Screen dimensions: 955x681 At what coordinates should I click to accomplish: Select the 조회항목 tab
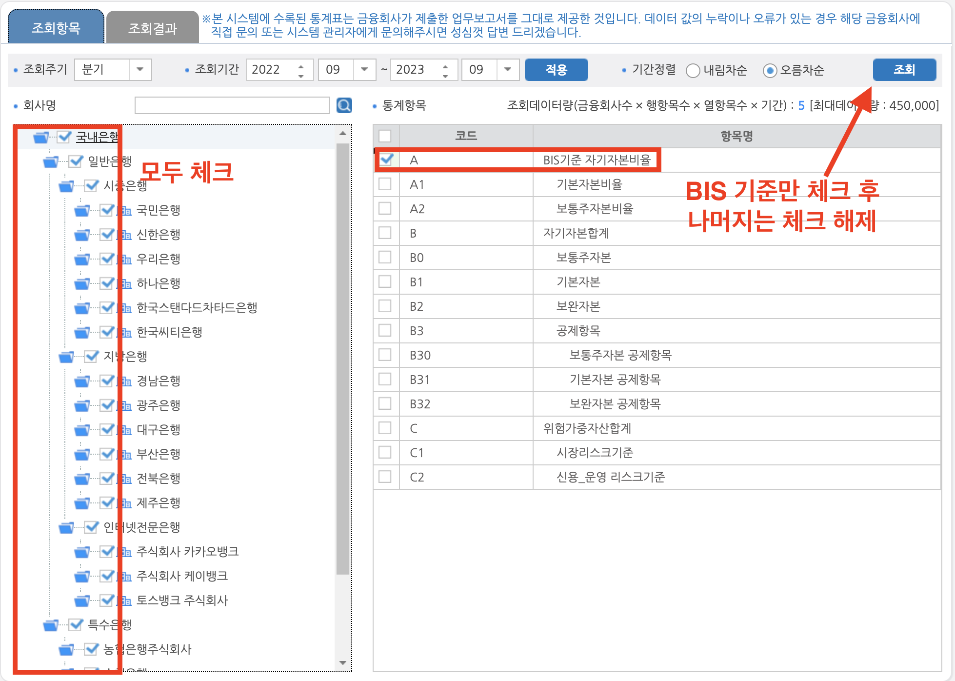(55, 27)
